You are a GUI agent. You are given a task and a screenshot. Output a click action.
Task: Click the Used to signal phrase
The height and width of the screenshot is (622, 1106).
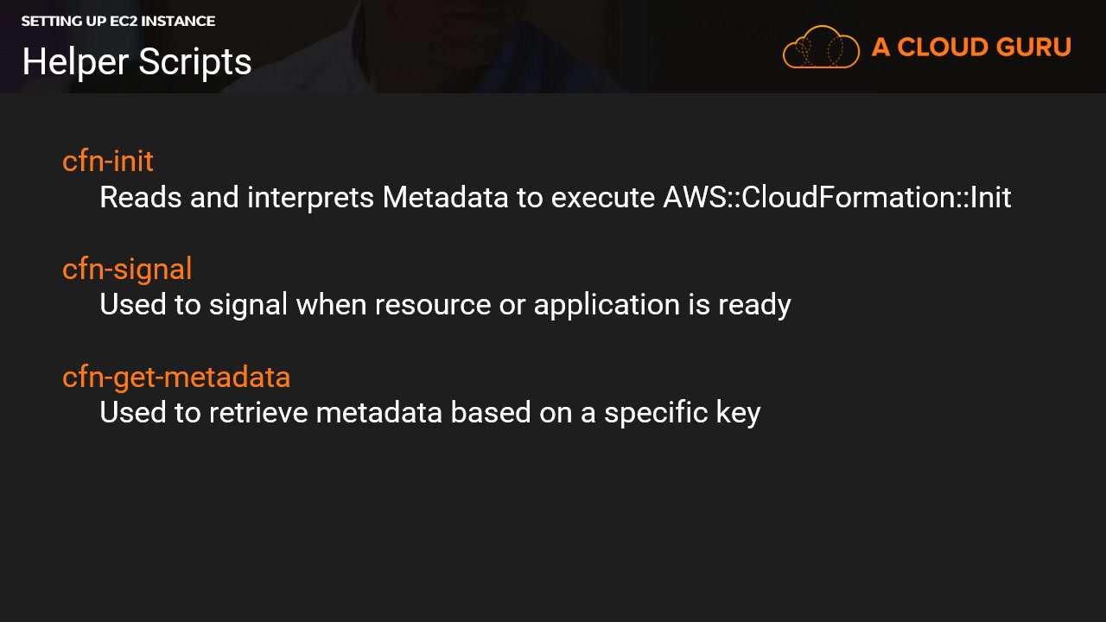pyautogui.click(x=194, y=305)
